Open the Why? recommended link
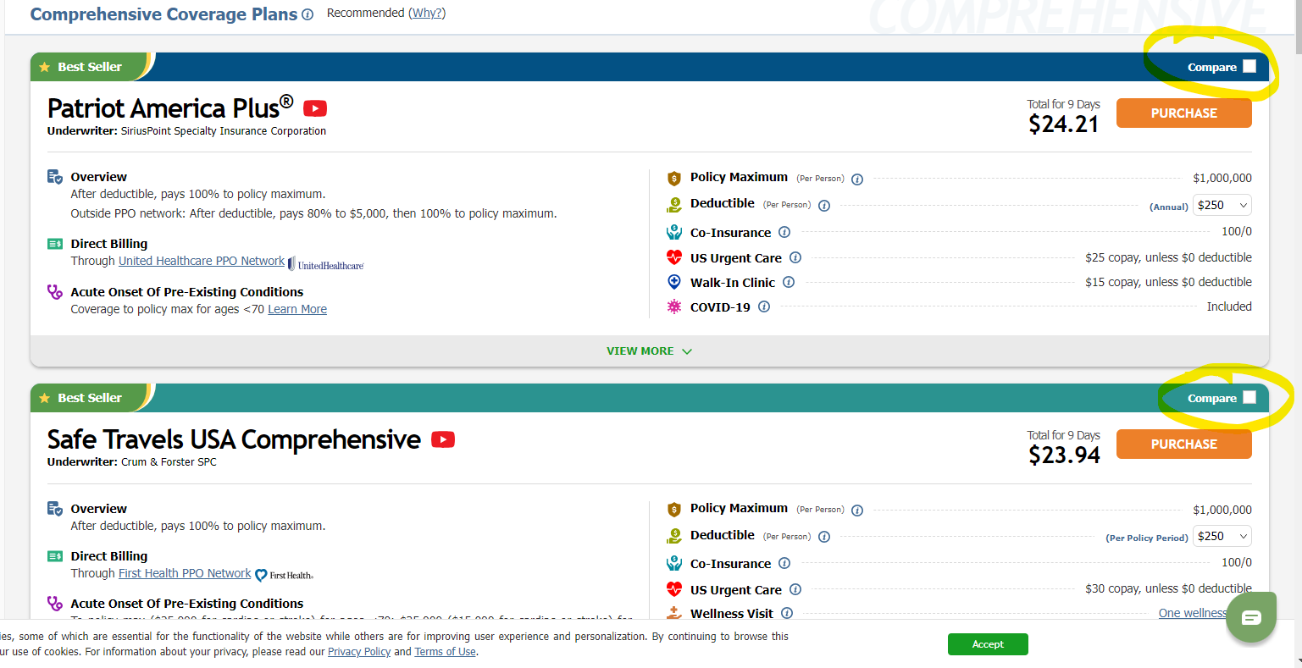 [427, 13]
